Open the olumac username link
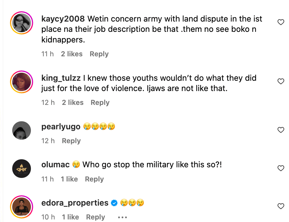This screenshot has width=289, height=222. click(56, 165)
